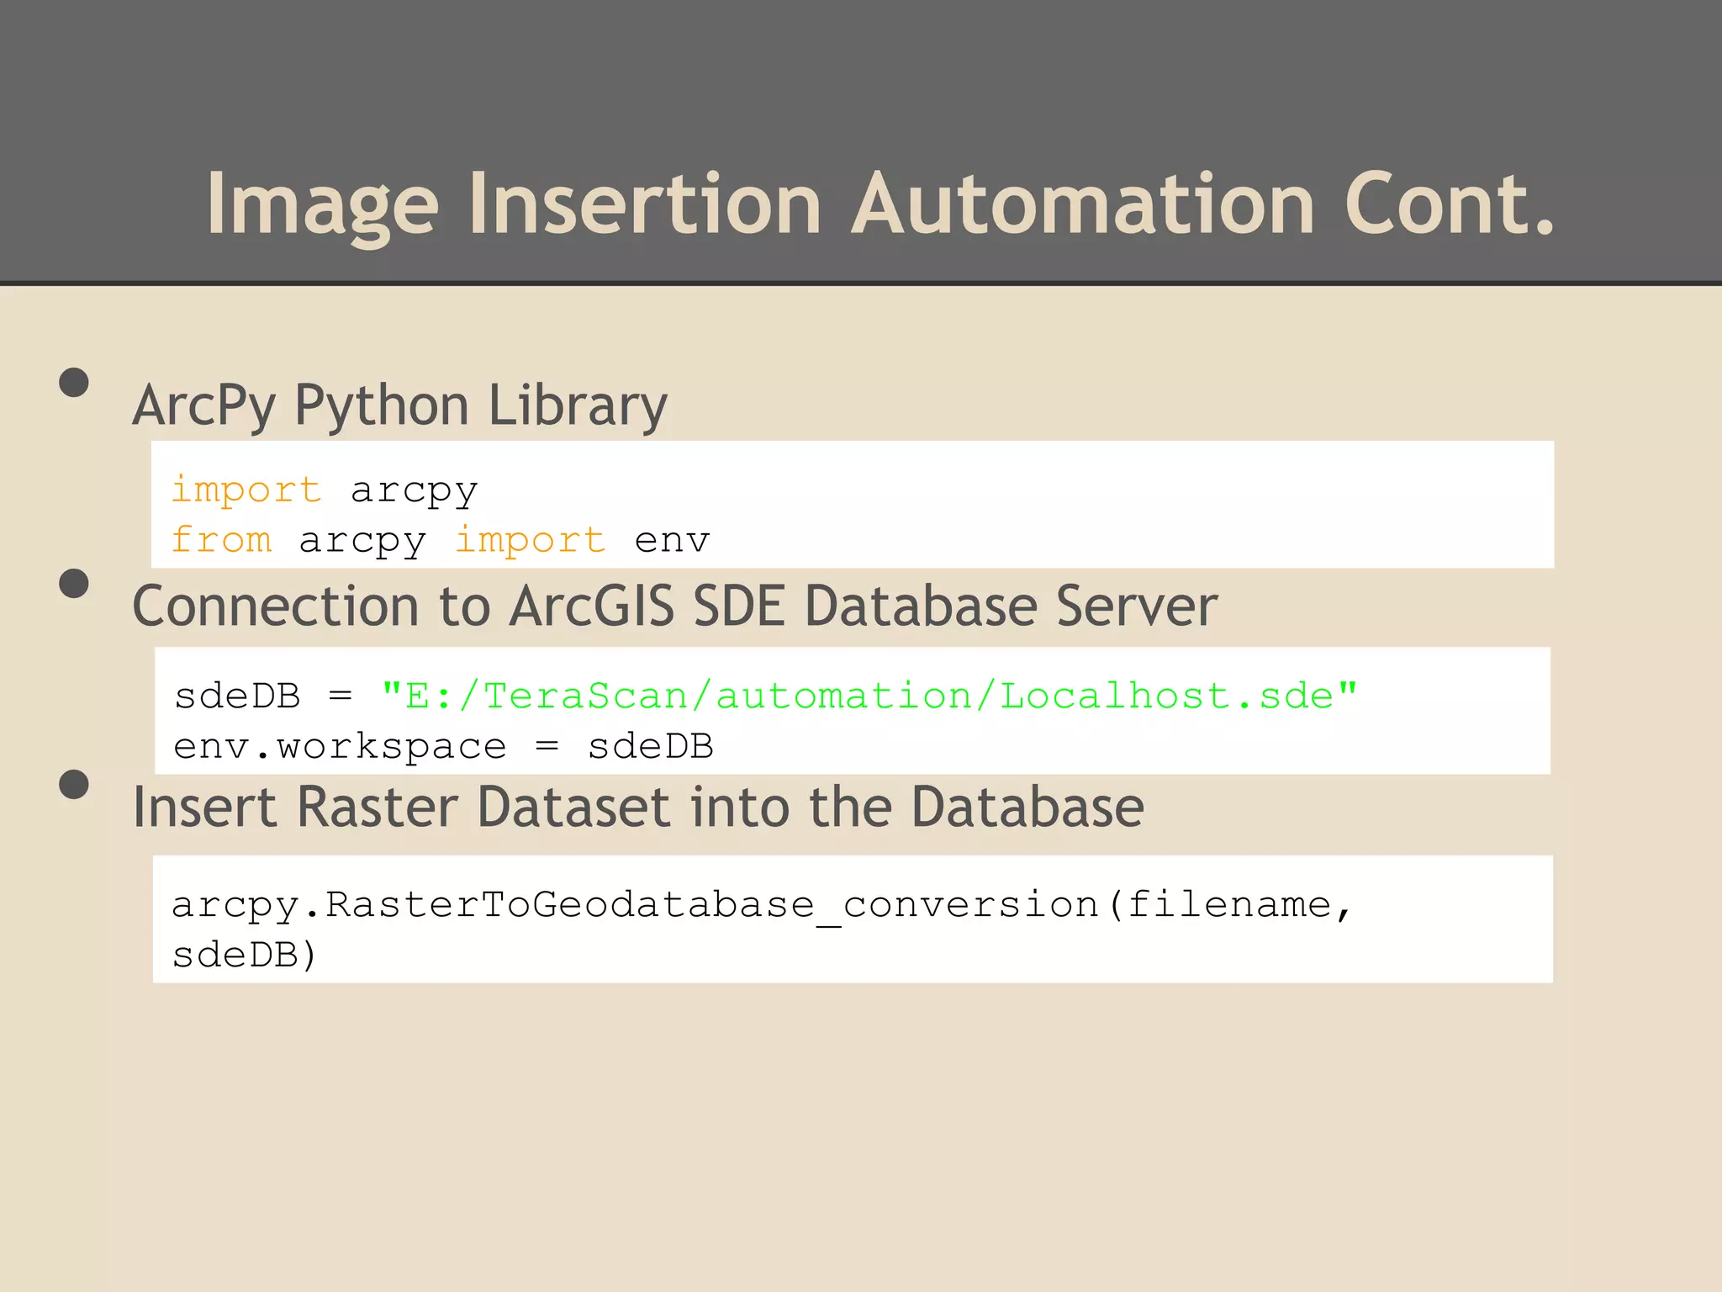Click the 'Connection to ArcGIS SDE Database Server' heading
This screenshot has width=1722, height=1292.
coord(675,606)
